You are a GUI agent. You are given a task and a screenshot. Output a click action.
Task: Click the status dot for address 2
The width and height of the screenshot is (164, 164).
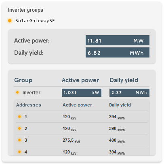click(19, 128)
